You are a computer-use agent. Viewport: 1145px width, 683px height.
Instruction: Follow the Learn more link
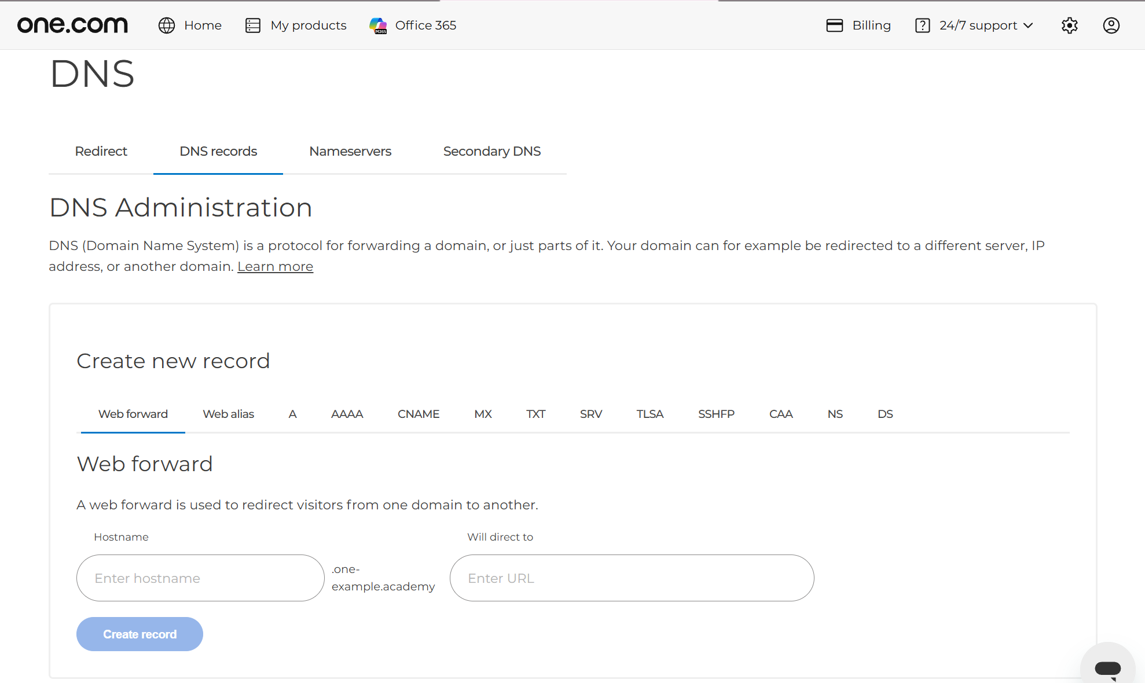point(275,266)
